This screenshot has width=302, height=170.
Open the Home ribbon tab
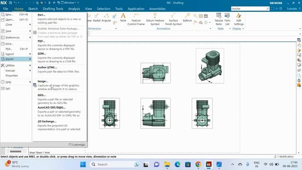19,8
